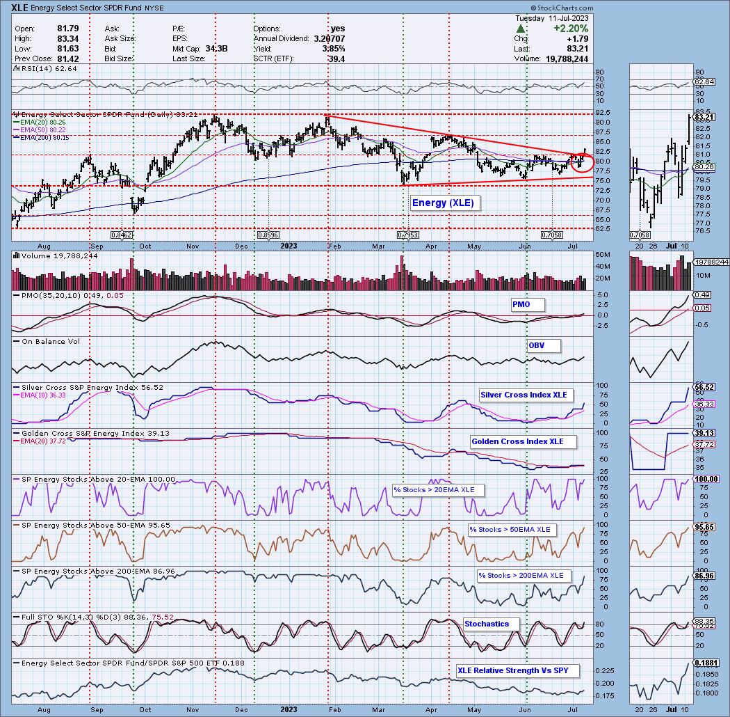Click the header Volume value 19,788,244
730x717 pixels.
[x=566, y=58]
